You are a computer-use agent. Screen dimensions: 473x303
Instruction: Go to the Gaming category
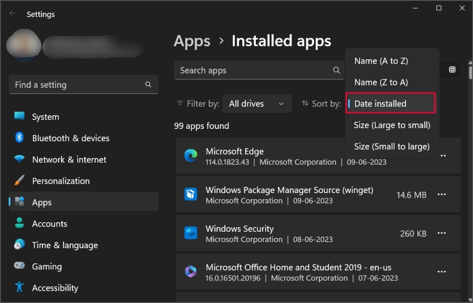[x=83, y=267]
